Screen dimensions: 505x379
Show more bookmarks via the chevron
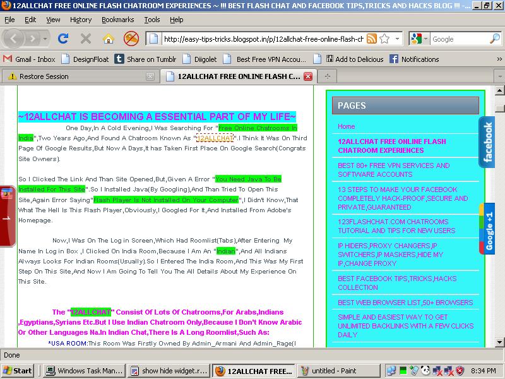tap(499, 59)
